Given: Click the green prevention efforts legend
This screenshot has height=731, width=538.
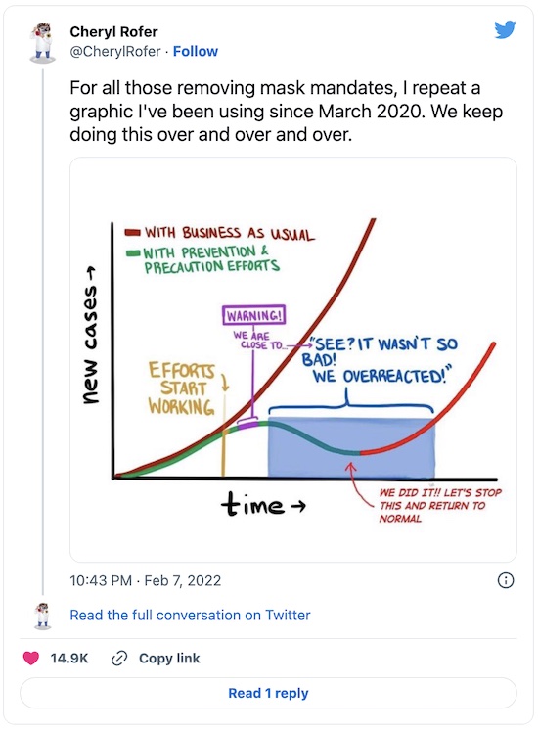Looking at the screenshot, I should 202,259.
